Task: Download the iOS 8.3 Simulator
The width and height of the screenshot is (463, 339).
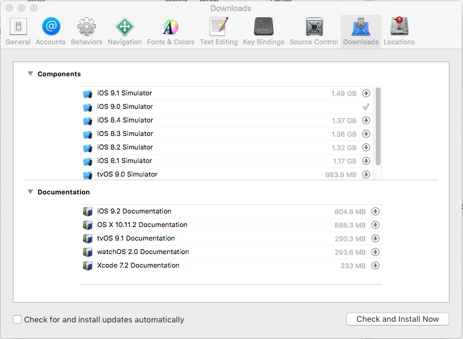Action: pos(366,134)
